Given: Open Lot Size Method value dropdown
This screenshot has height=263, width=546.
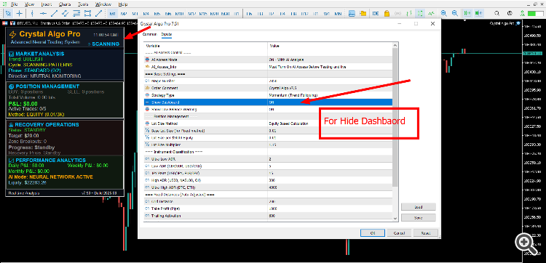Looking at the screenshot, I should tap(330, 124).
